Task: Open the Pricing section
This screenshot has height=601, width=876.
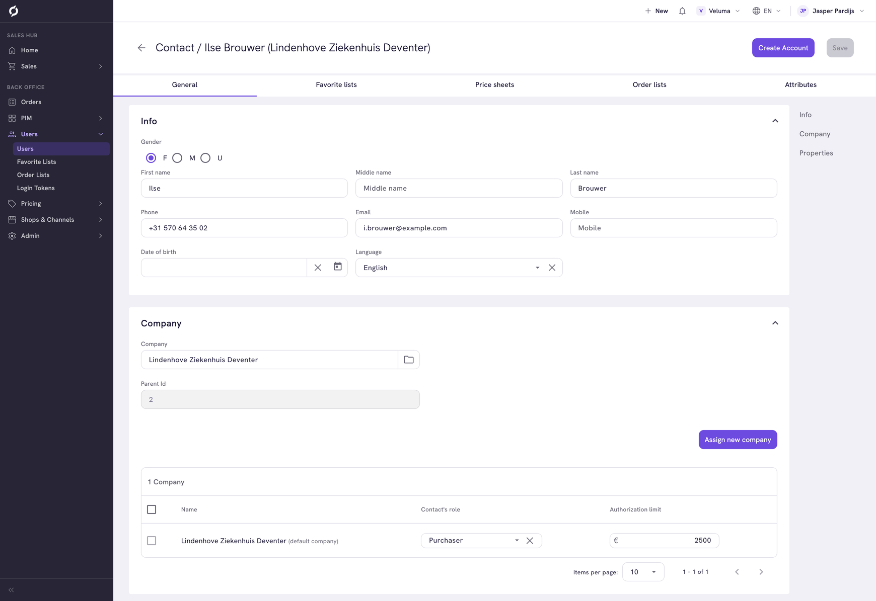Action: [31, 204]
